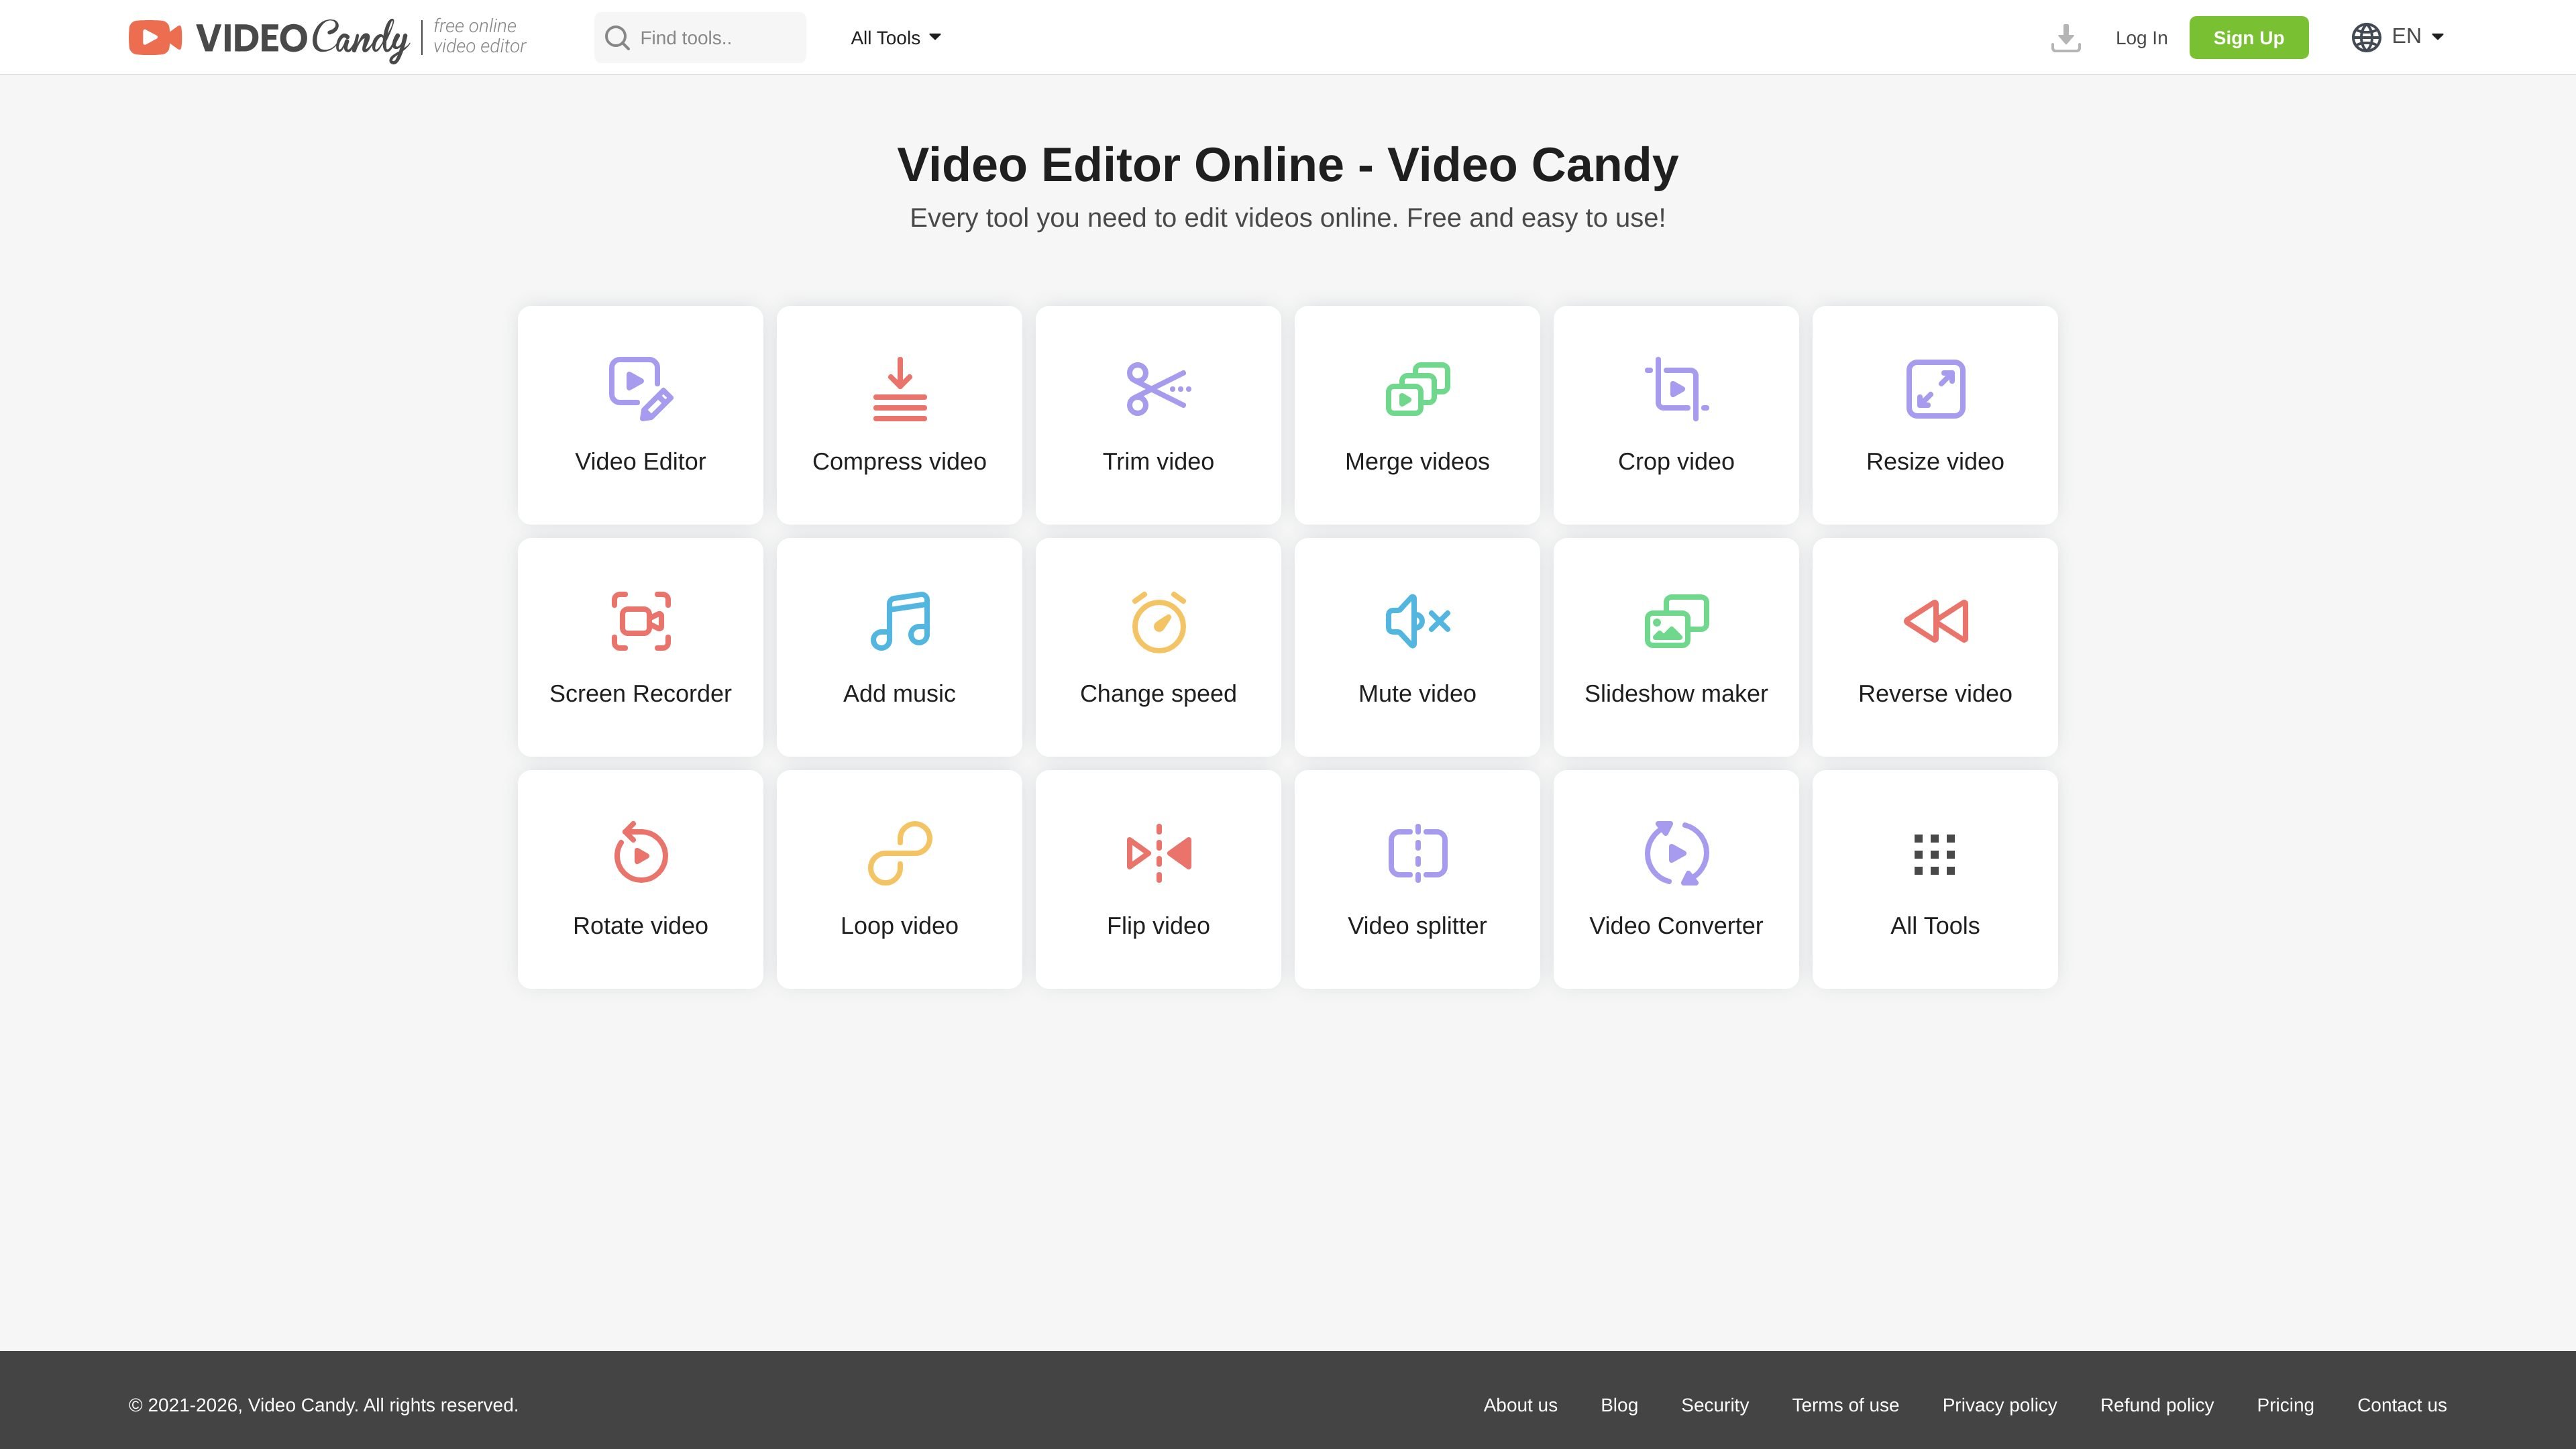The height and width of the screenshot is (1449, 2576).
Task: Select the Video Converter cycle icon
Action: pyautogui.click(x=1676, y=853)
